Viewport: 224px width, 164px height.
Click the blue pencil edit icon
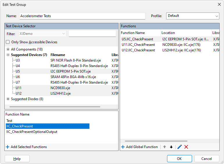pos(180,147)
